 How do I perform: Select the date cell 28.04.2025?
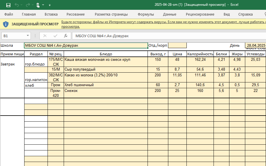(x=255, y=45)
